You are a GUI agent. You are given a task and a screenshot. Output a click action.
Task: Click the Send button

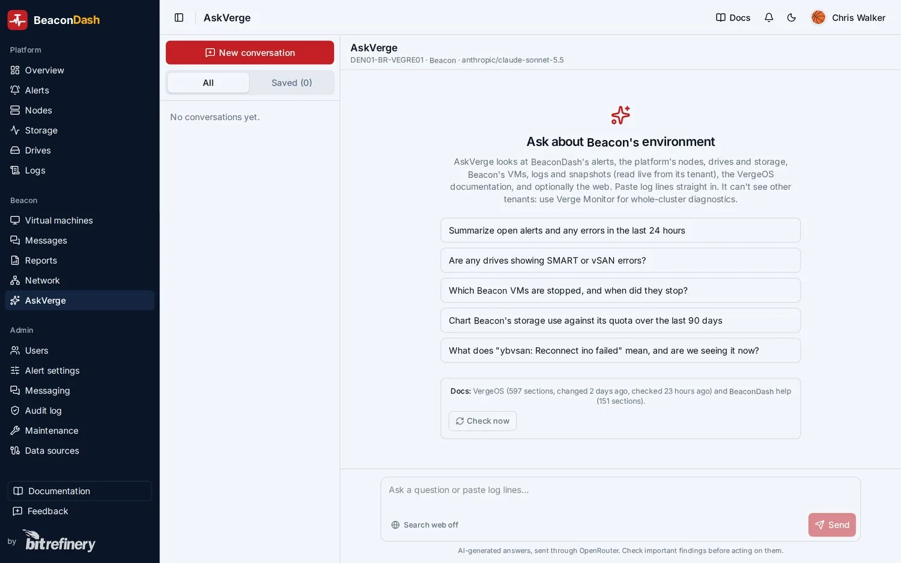832,525
